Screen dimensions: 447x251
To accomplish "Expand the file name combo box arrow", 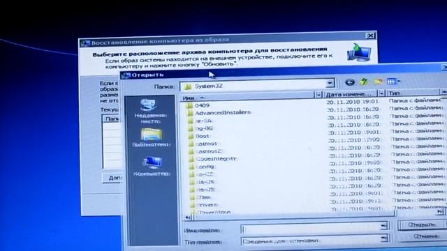I will [x=383, y=226].
